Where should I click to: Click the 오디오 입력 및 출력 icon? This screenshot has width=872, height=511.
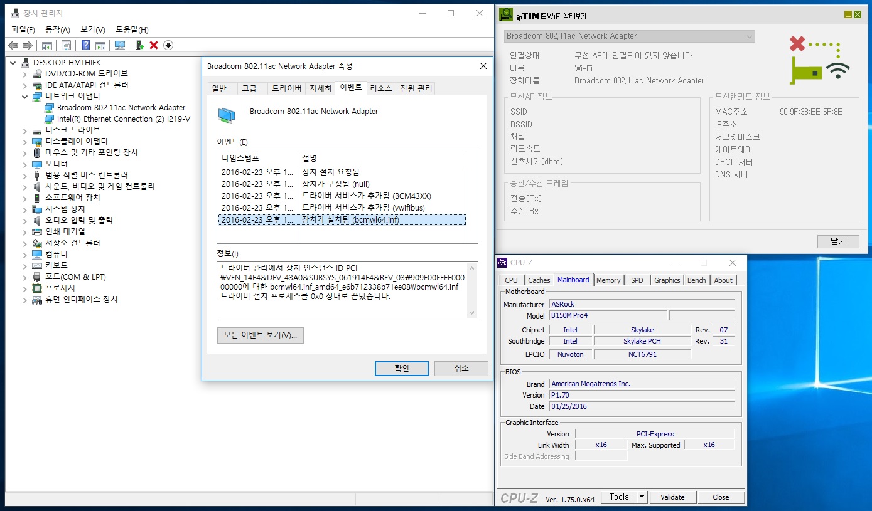38,220
